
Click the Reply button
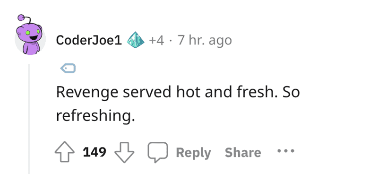[193, 153]
